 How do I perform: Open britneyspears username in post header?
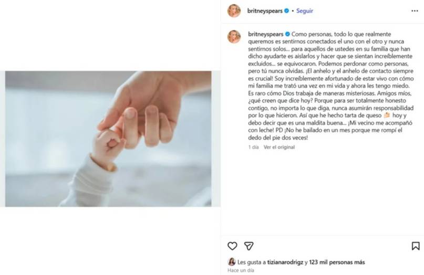coord(265,11)
